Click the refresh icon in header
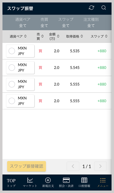Screen dimensions: 114x193 (92, 8)
